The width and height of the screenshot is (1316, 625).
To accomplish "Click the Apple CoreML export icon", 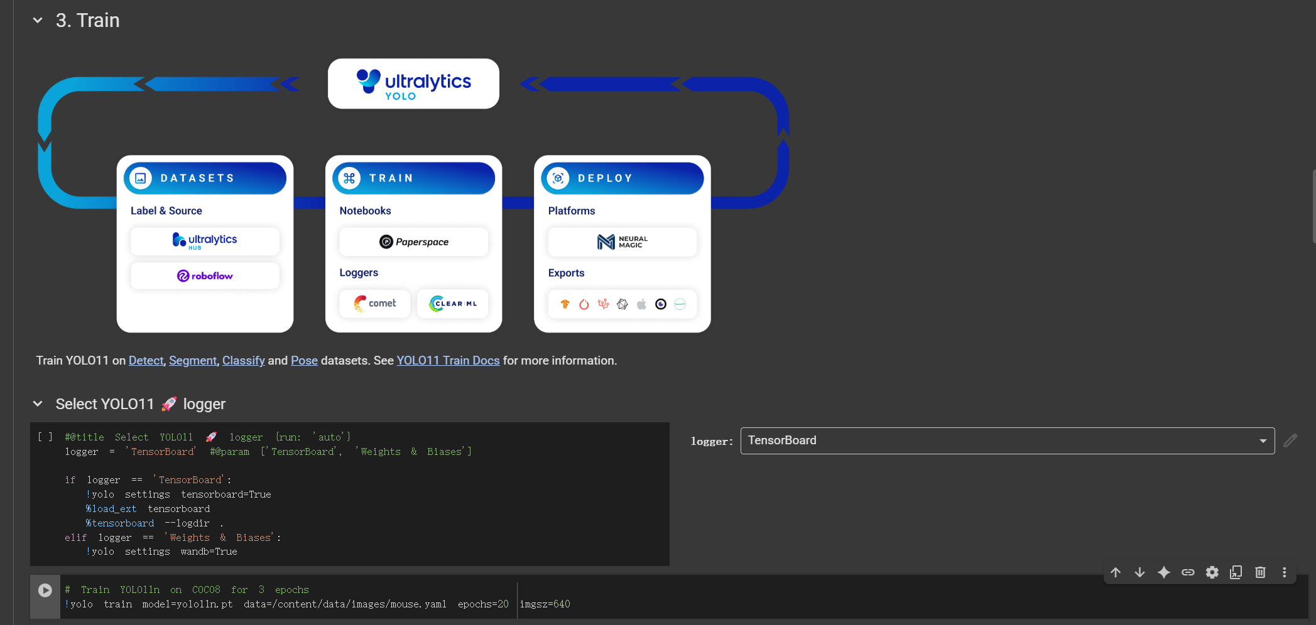I will (x=641, y=304).
